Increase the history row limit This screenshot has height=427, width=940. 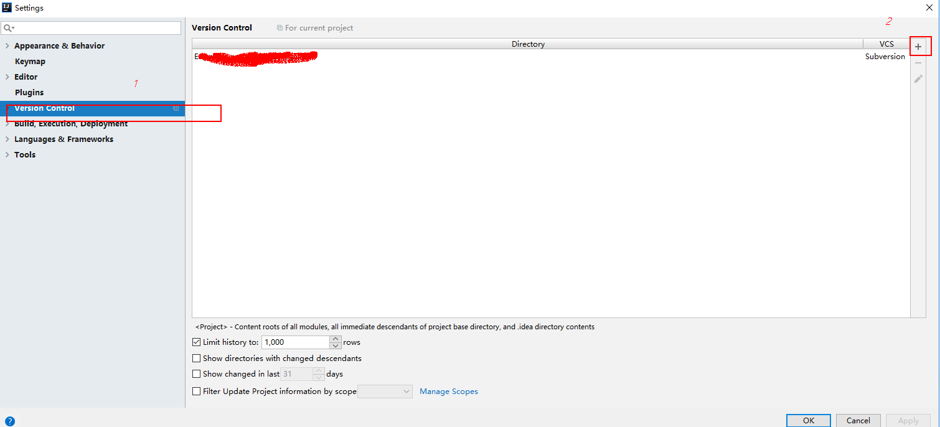point(336,339)
